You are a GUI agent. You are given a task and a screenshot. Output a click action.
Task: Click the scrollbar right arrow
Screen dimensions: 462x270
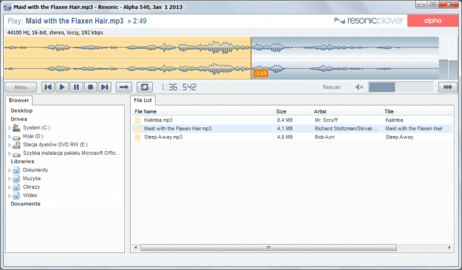pos(450,248)
